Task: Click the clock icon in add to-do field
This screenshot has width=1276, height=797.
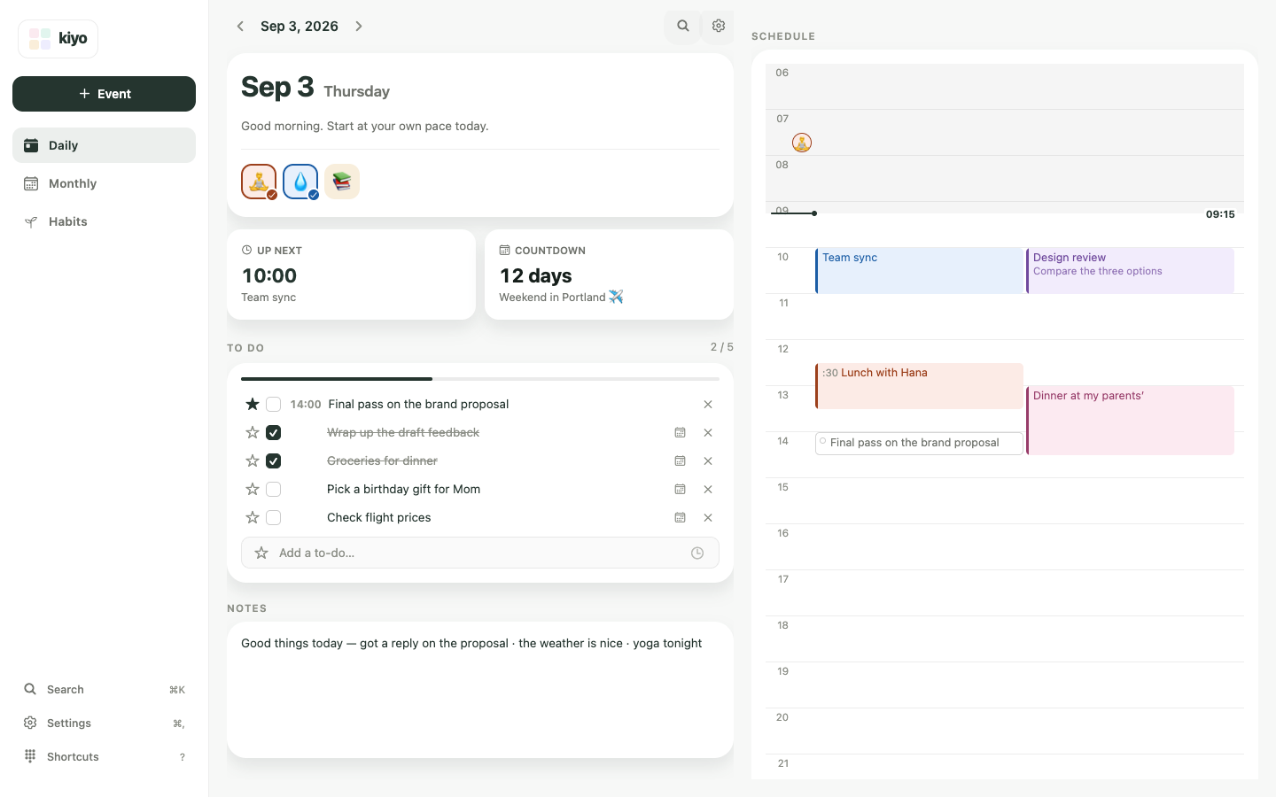Action: 697,553
